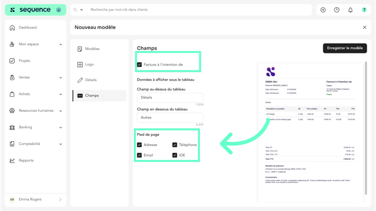This screenshot has height=211, width=376.
Task: Click the Banking building icon
Action: point(12,127)
